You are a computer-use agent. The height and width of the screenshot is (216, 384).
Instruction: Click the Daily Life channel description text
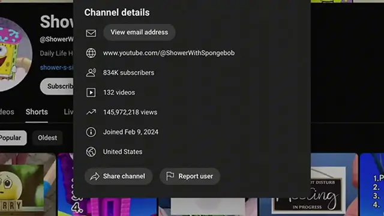(x=56, y=53)
